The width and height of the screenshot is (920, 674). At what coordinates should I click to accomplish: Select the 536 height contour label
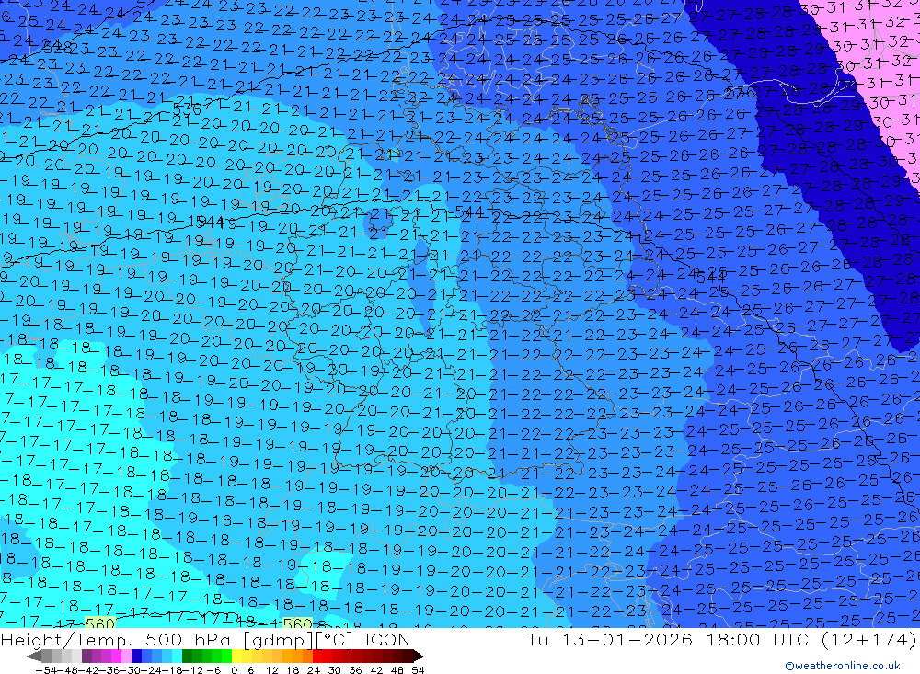coord(187,109)
